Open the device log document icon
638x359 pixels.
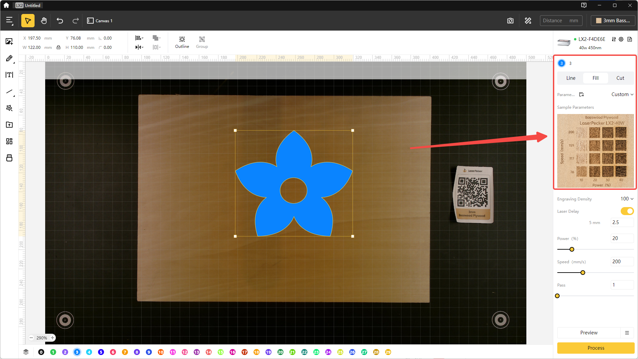[630, 39]
